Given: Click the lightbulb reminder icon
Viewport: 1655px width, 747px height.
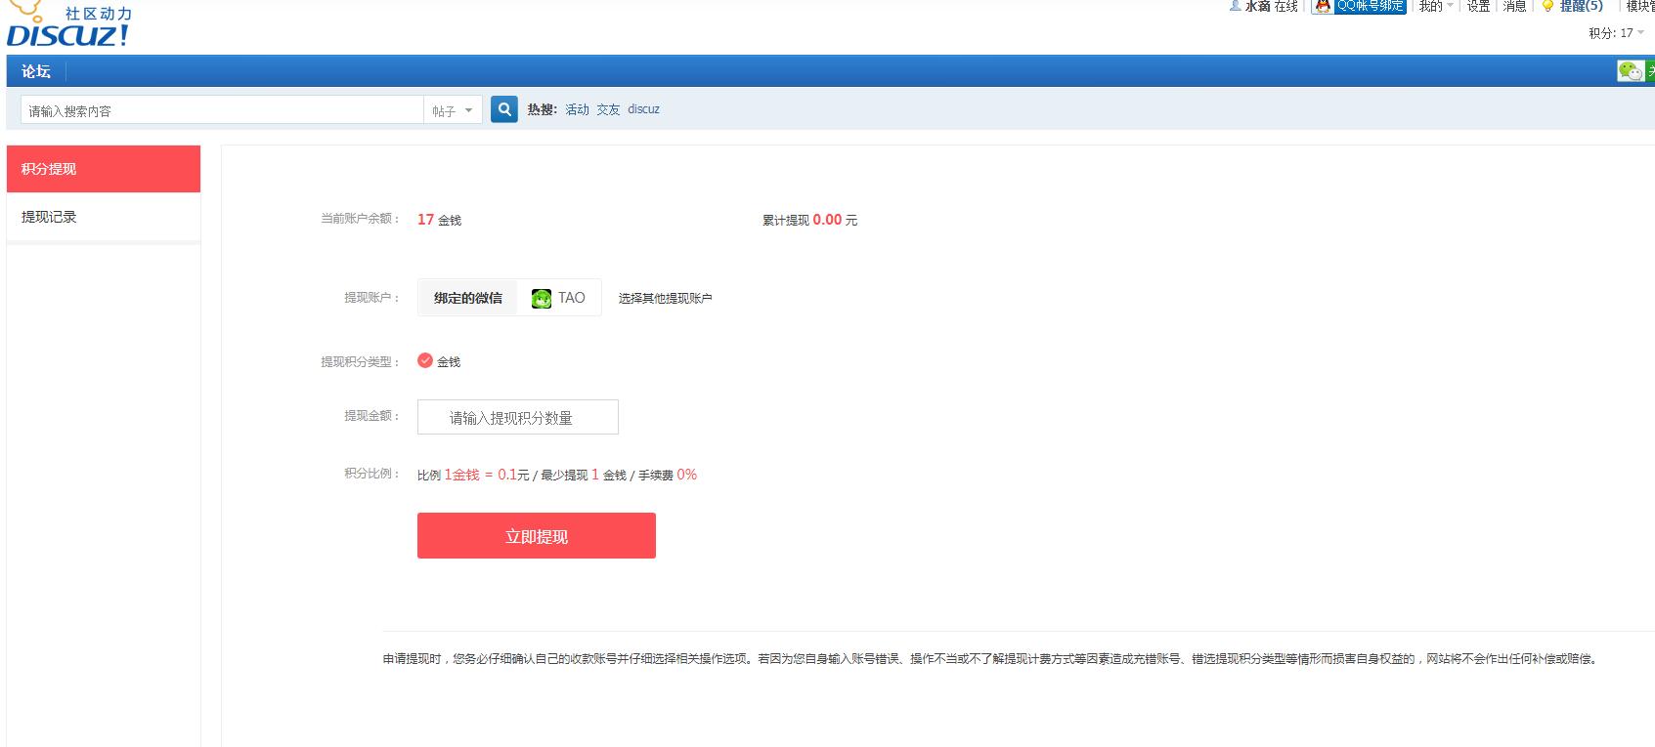Looking at the screenshot, I should pos(1547,7).
